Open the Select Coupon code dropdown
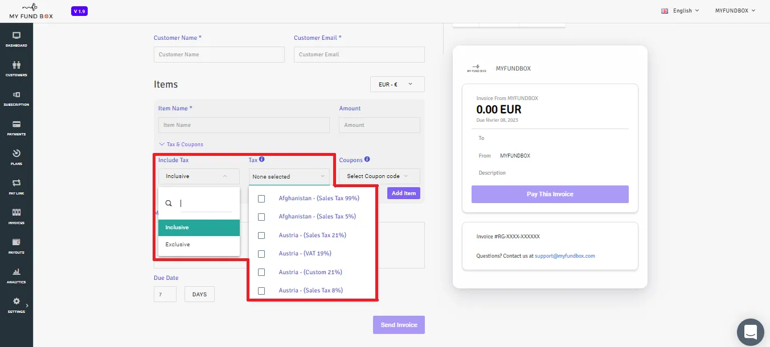 (379, 176)
